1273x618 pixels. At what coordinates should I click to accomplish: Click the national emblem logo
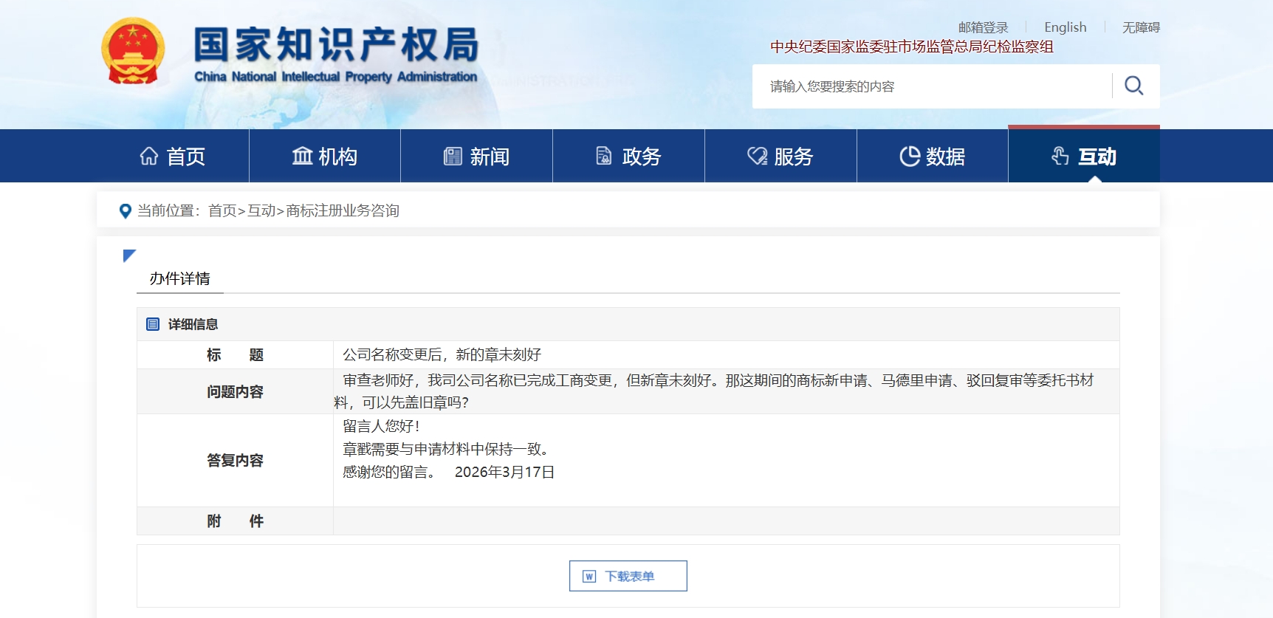(x=133, y=51)
